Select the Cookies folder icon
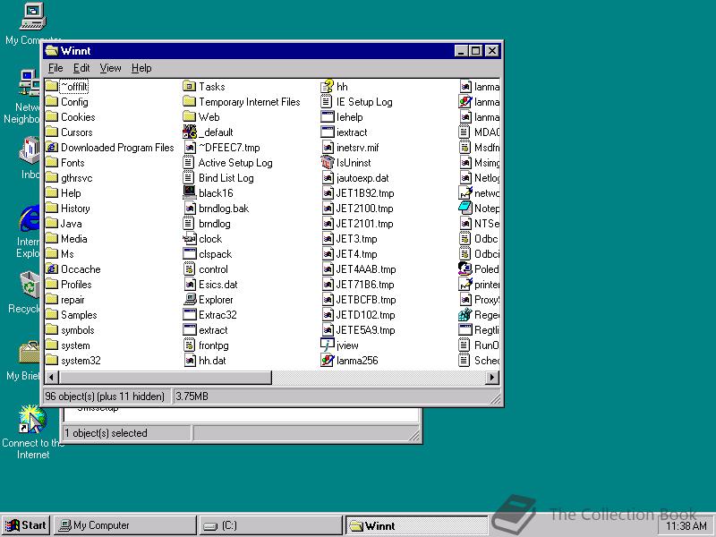Image resolution: width=716 pixels, height=537 pixels. coord(52,117)
